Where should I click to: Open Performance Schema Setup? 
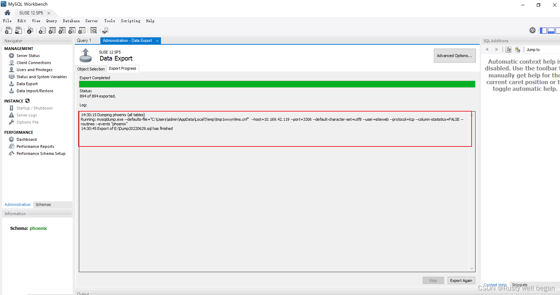[41, 153]
